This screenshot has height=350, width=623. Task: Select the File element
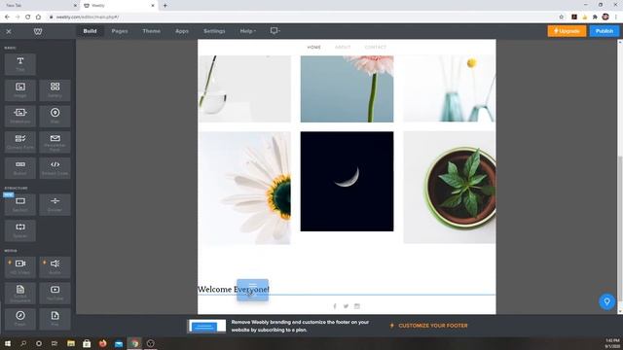point(55,319)
